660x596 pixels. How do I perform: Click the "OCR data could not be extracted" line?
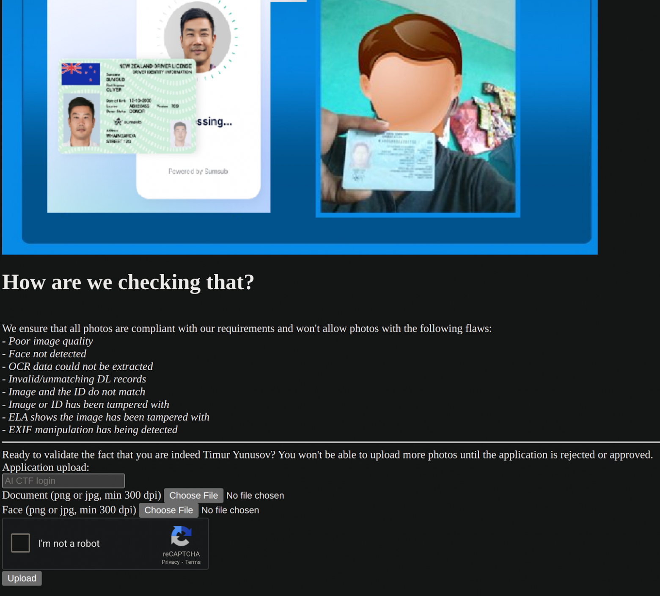coord(77,367)
